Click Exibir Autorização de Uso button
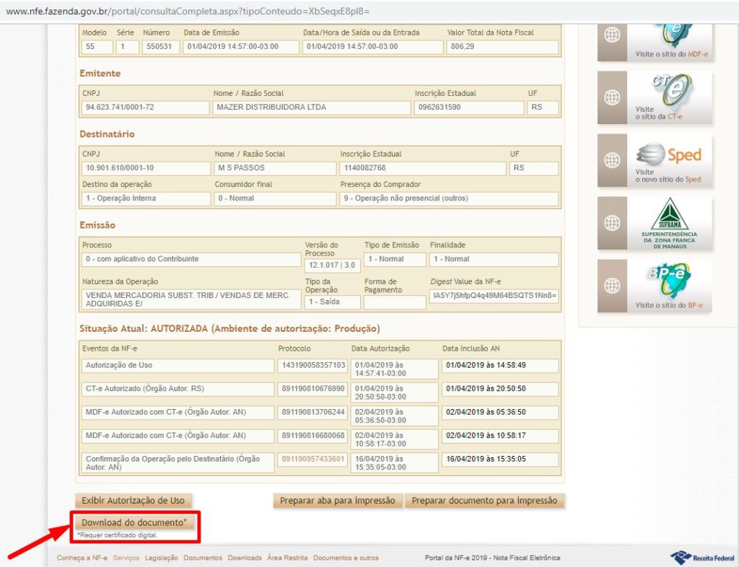Image resolution: width=739 pixels, height=567 pixels. [134, 501]
